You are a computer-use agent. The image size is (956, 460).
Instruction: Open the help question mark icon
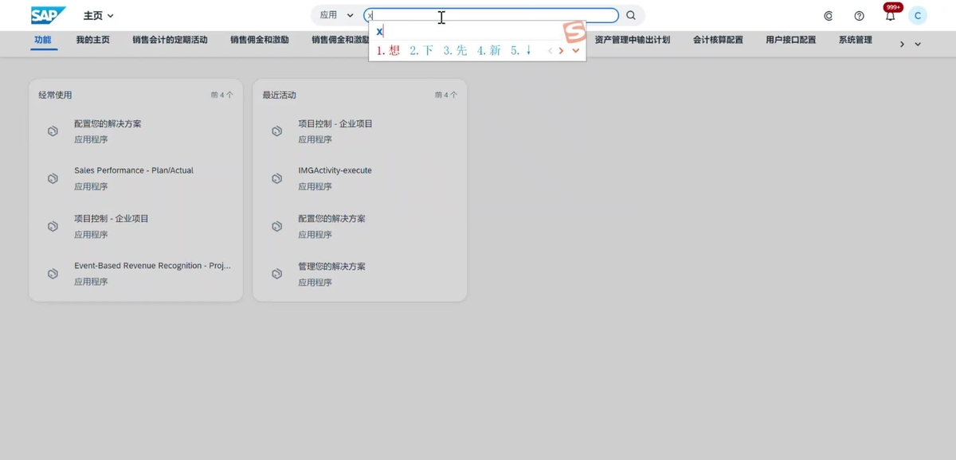859,16
